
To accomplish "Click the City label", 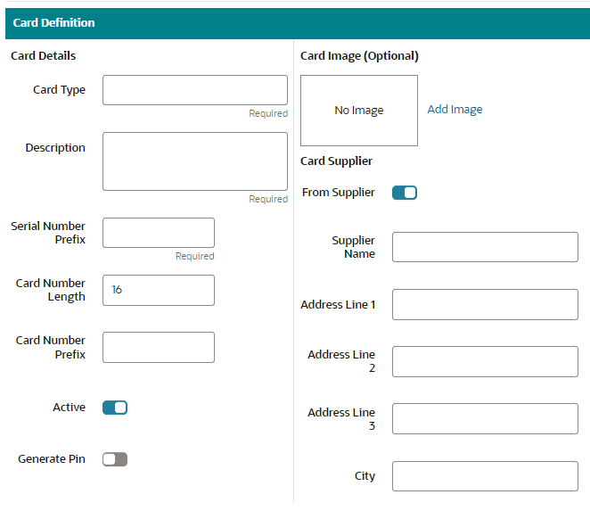I will tap(365, 476).
